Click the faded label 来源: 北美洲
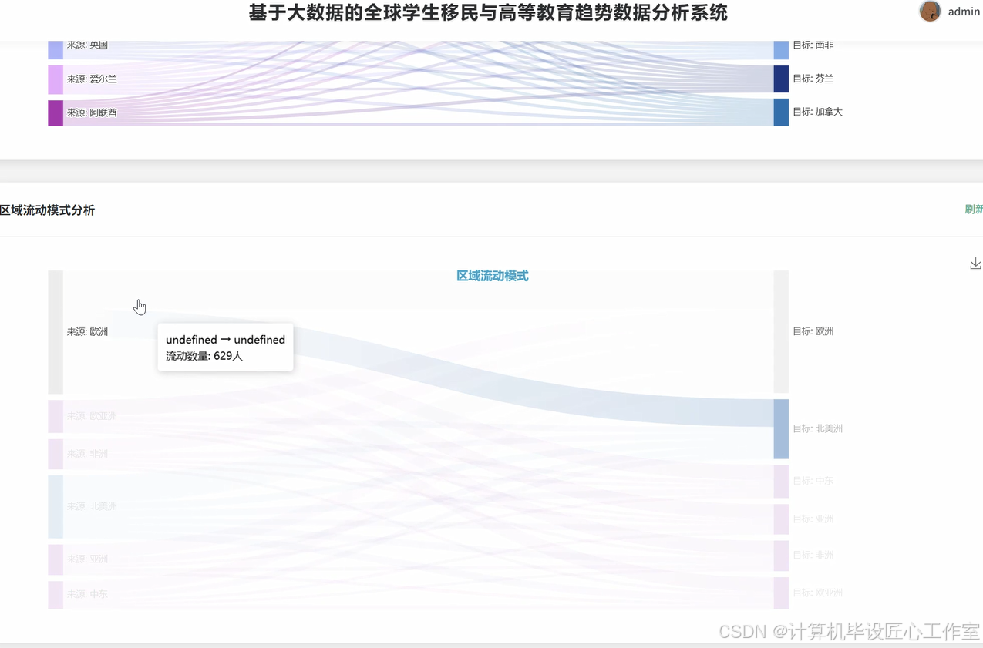The height and width of the screenshot is (648, 983). pyautogui.click(x=92, y=507)
